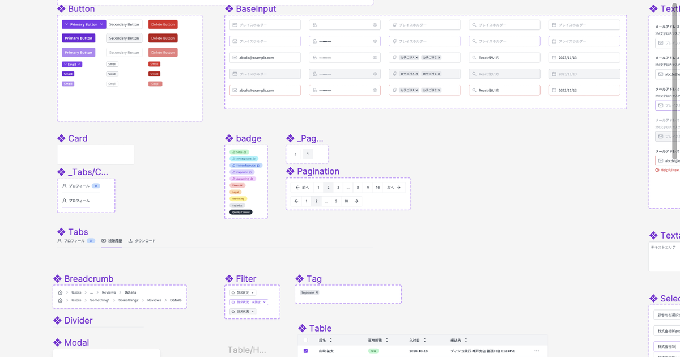Open the purple Small button with dropdown chevrons
This screenshot has width=680, height=357.
pyautogui.click(x=72, y=65)
